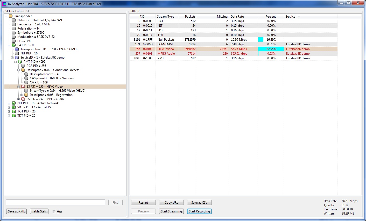Click the blue T TransportStreamID icon

coord(17,49)
